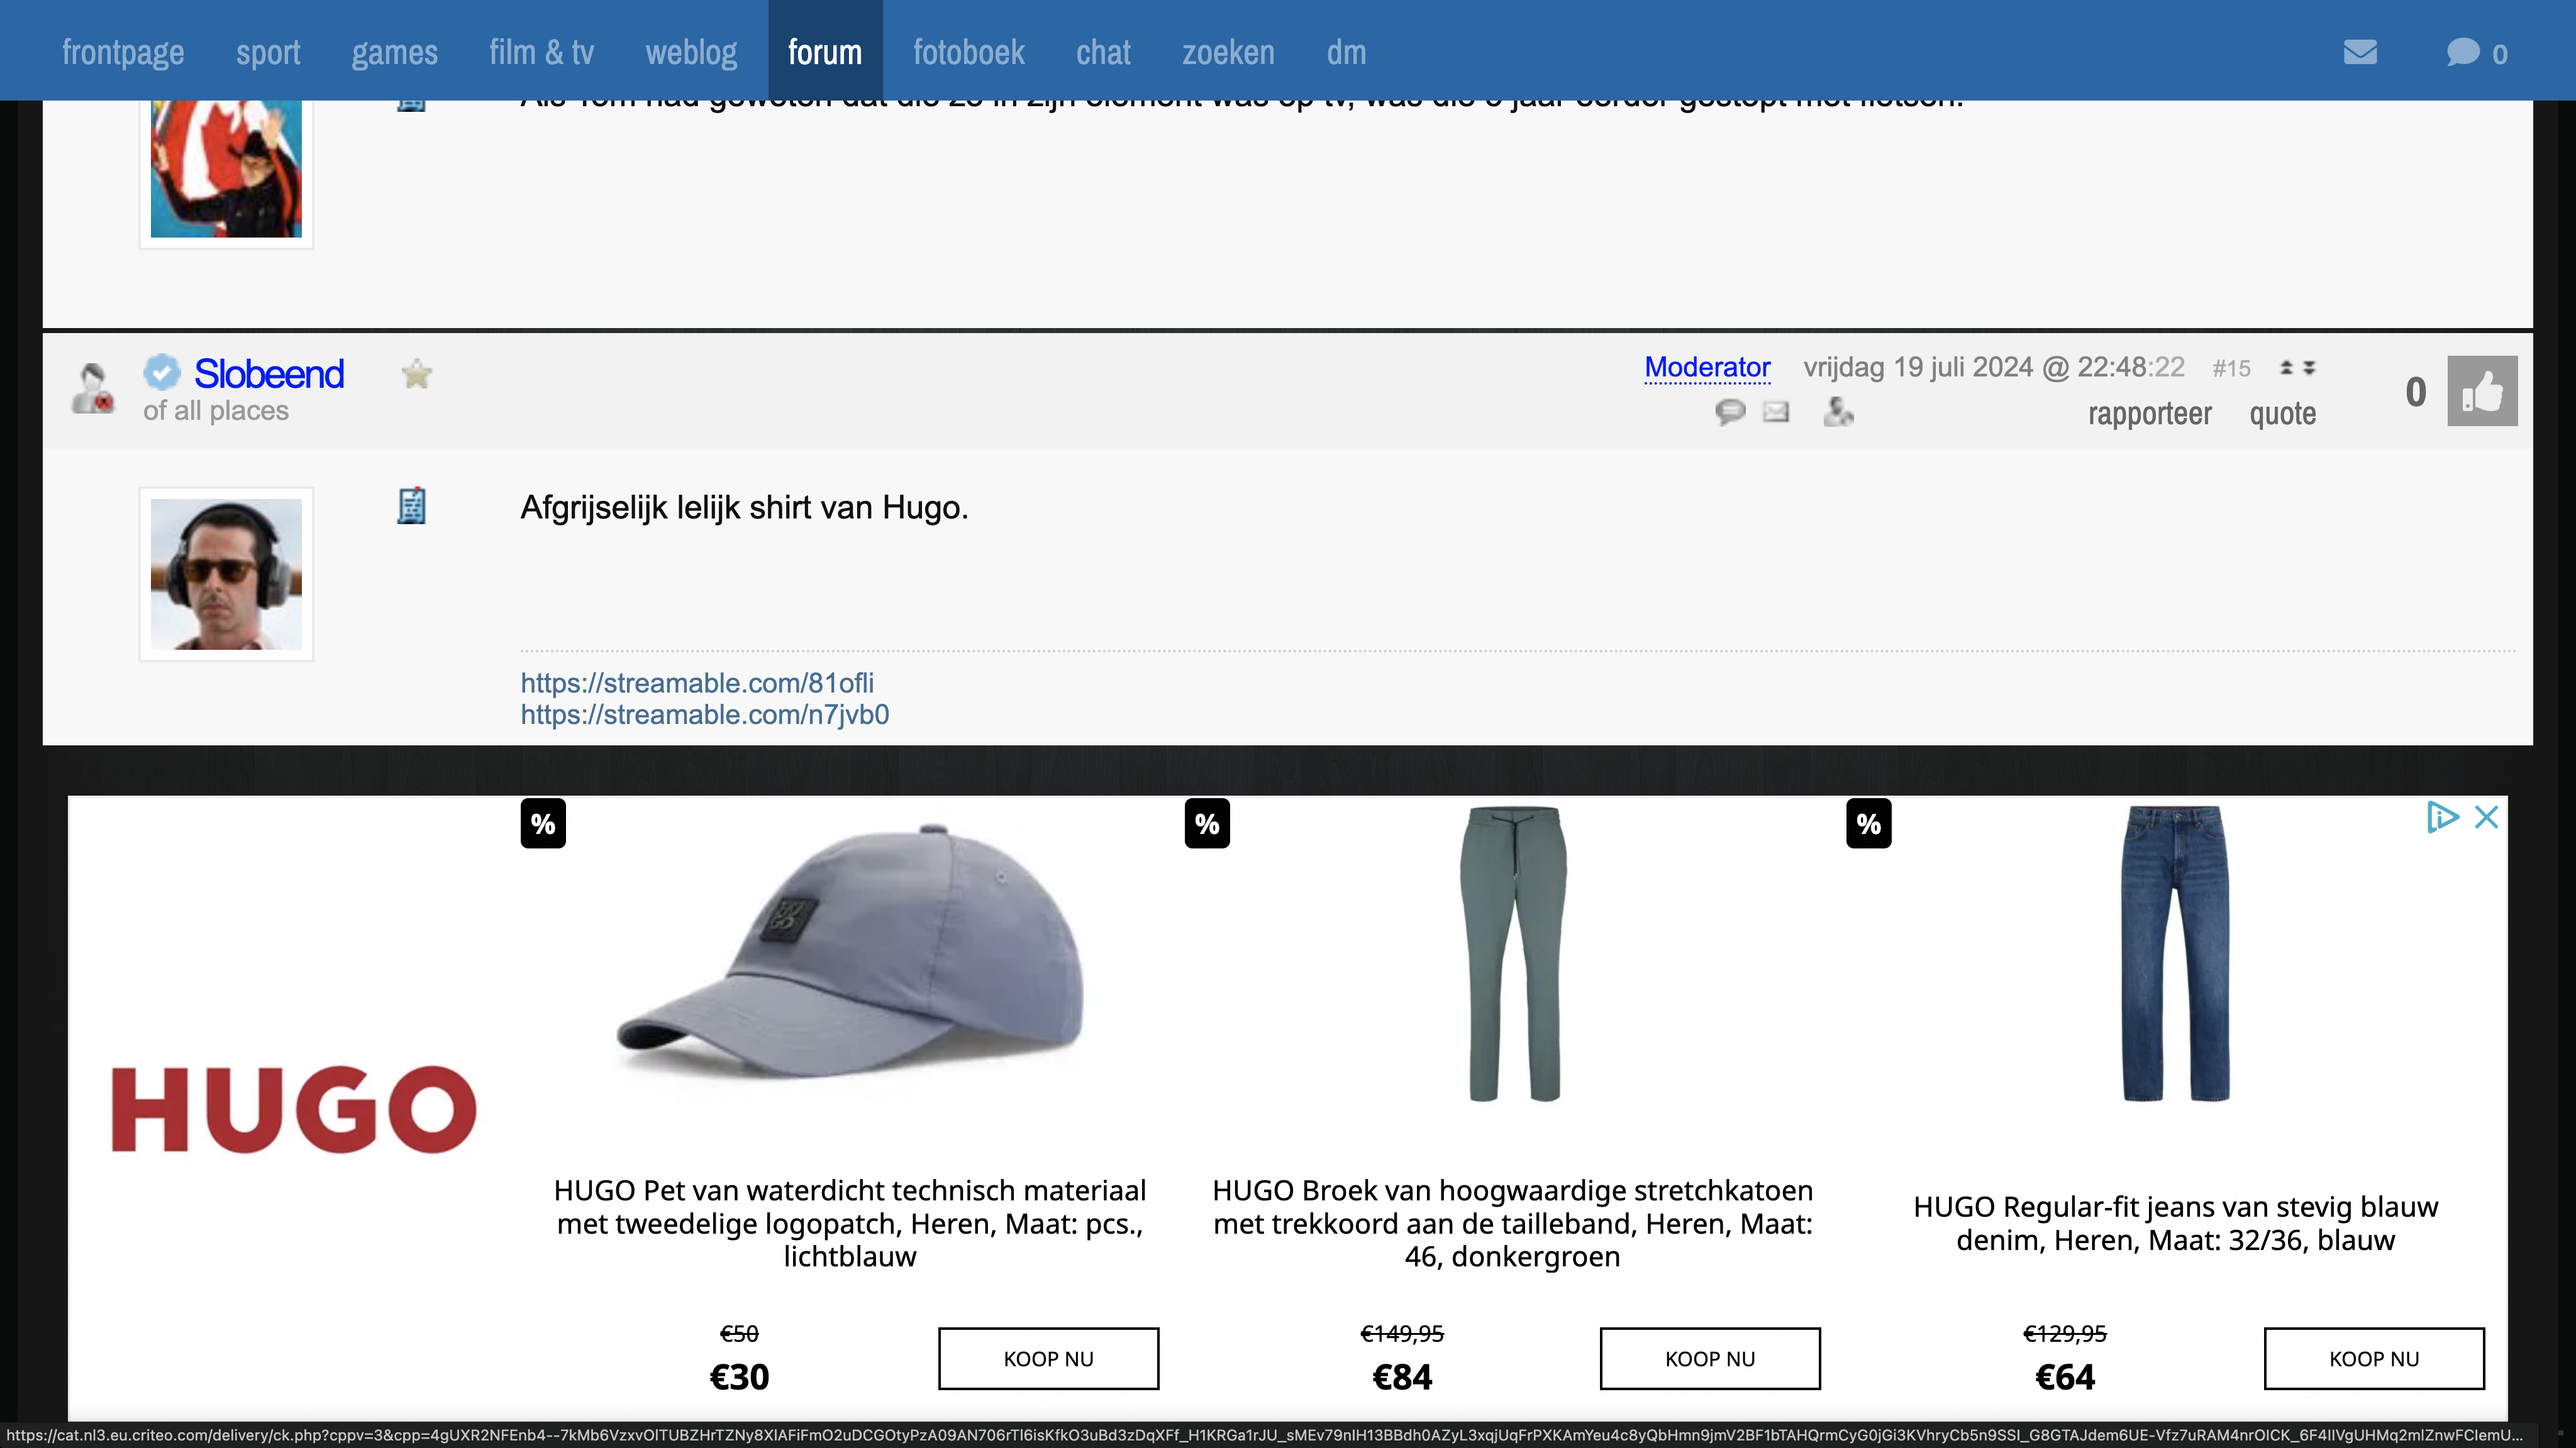Open the post permalink #15
Image resolution: width=2576 pixels, height=1448 pixels.
2231,369
